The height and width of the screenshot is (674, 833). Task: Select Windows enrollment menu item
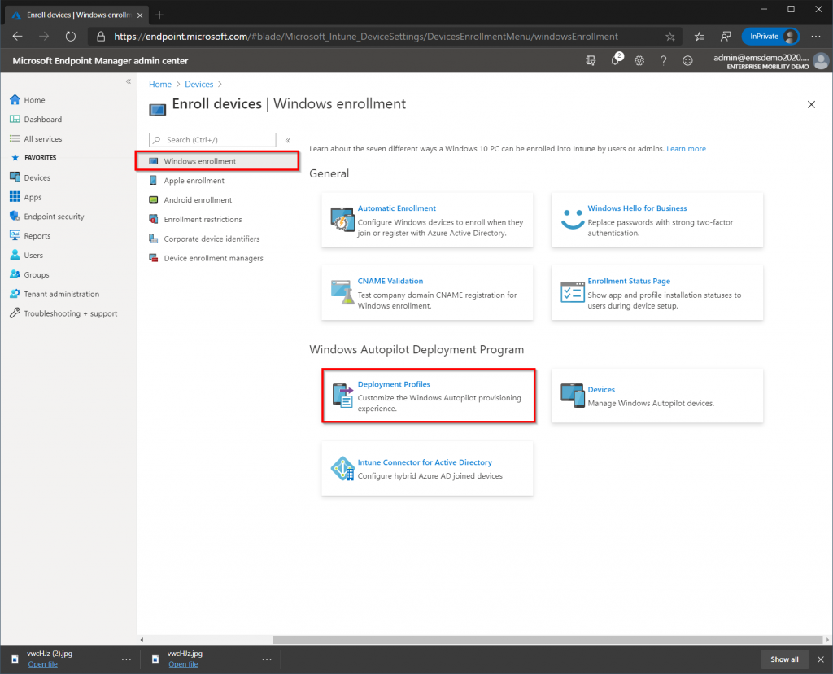pyautogui.click(x=216, y=160)
